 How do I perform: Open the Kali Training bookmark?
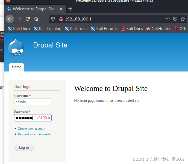(x=47, y=29)
